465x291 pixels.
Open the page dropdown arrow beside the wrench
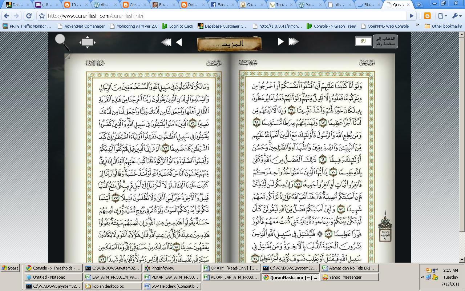(x=441, y=16)
